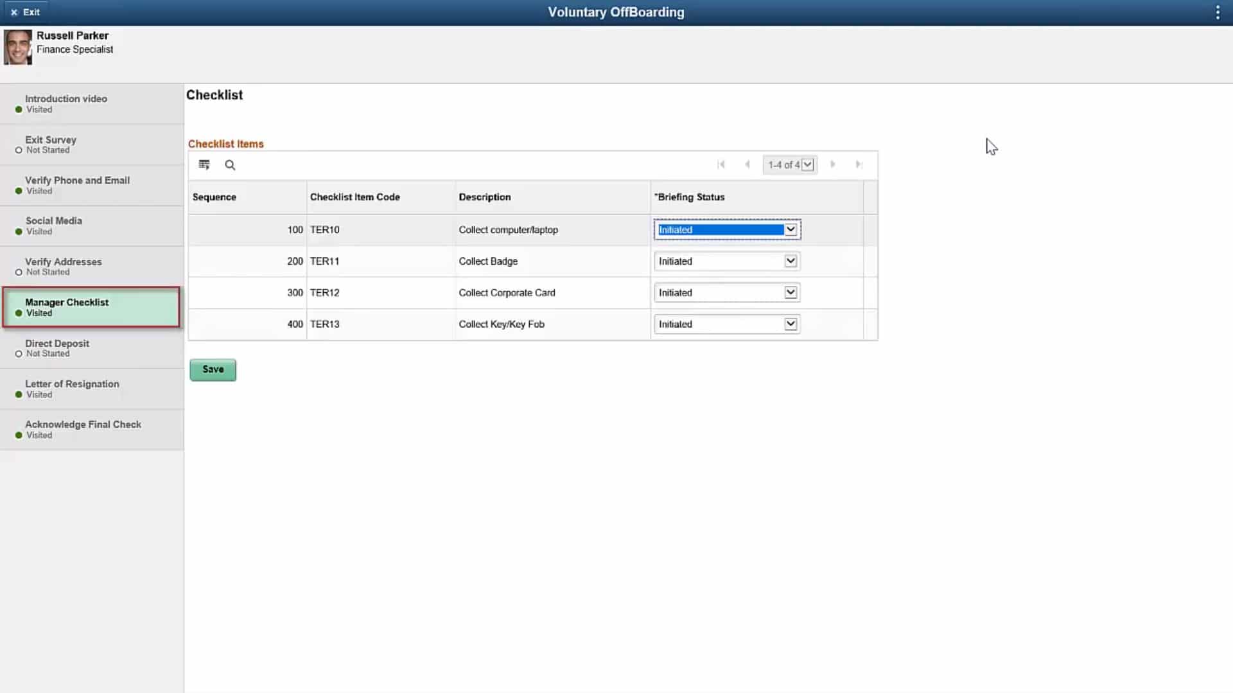This screenshot has height=693, width=1233.
Task: Click the search icon in Checklist Items toolbar
Action: pos(230,165)
